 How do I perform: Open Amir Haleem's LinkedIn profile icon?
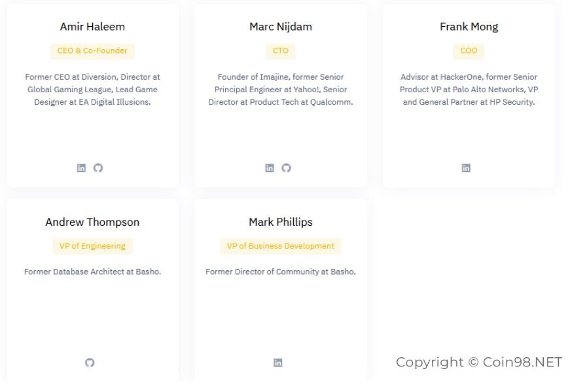point(81,168)
